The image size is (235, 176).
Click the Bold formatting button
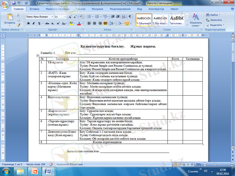[28, 23]
